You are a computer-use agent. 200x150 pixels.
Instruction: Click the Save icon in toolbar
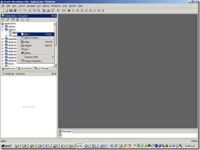[11, 10]
